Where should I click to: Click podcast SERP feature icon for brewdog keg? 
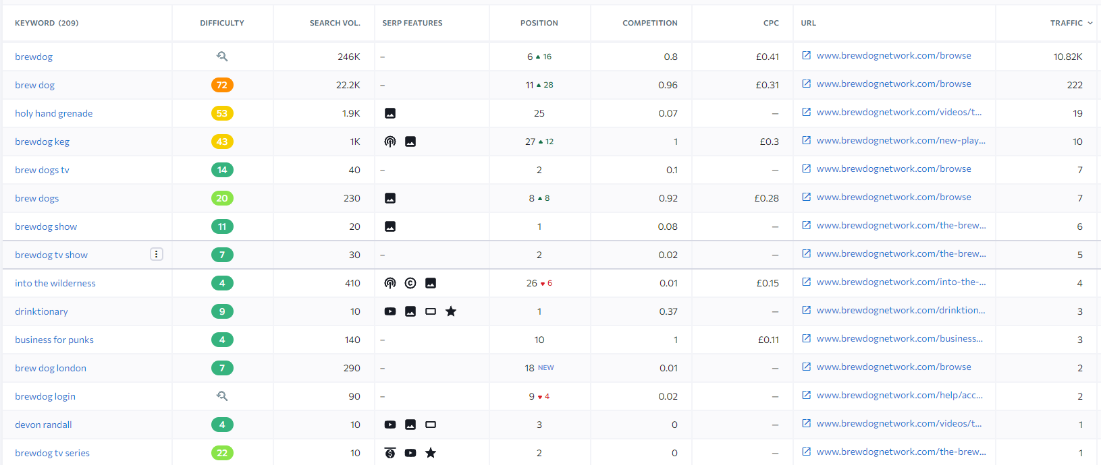coord(390,142)
